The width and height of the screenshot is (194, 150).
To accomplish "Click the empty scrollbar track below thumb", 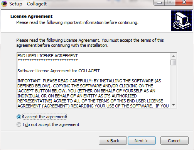I will (x=174, y=84).
